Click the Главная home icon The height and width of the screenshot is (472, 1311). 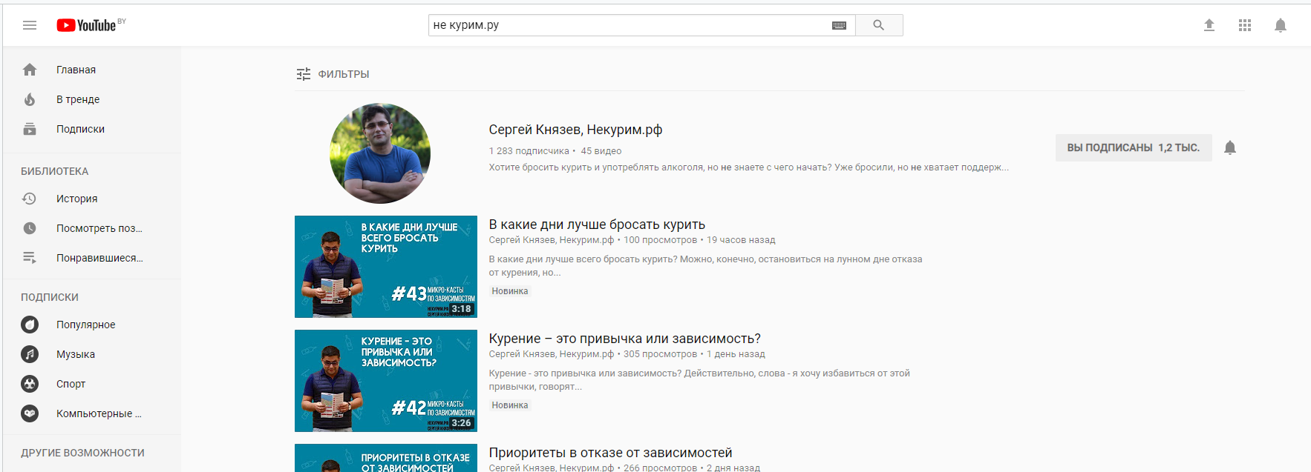tap(30, 70)
